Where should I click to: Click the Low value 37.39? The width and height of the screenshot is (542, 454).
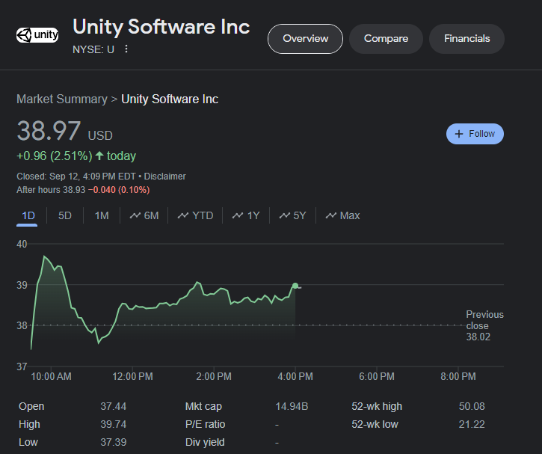[114, 442]
